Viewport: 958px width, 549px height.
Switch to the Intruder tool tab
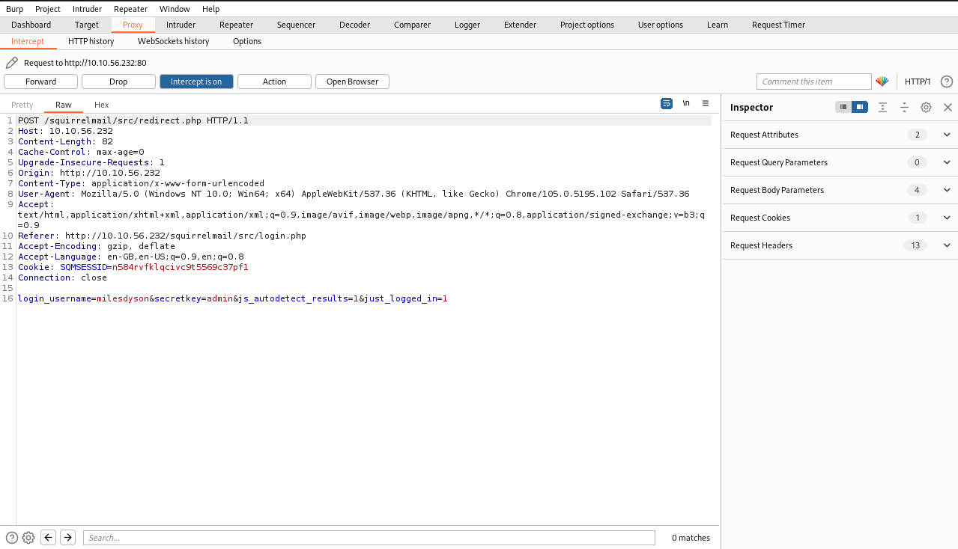tap(181, 25)
